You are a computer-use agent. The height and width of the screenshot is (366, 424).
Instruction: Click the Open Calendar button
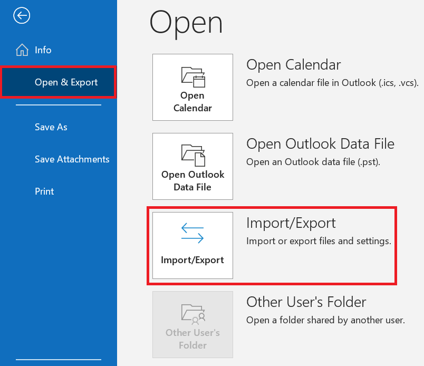tap(192, 87)
